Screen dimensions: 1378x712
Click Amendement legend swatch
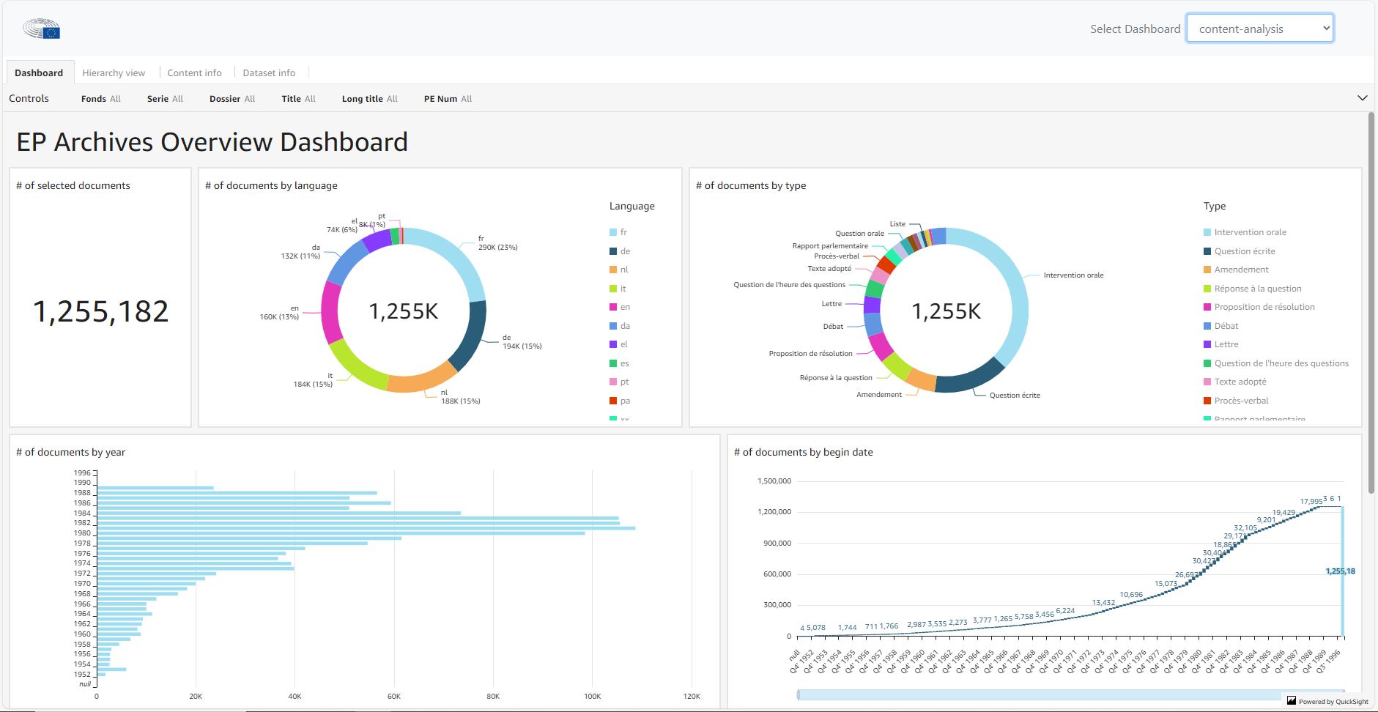[x=1207, y=270]
